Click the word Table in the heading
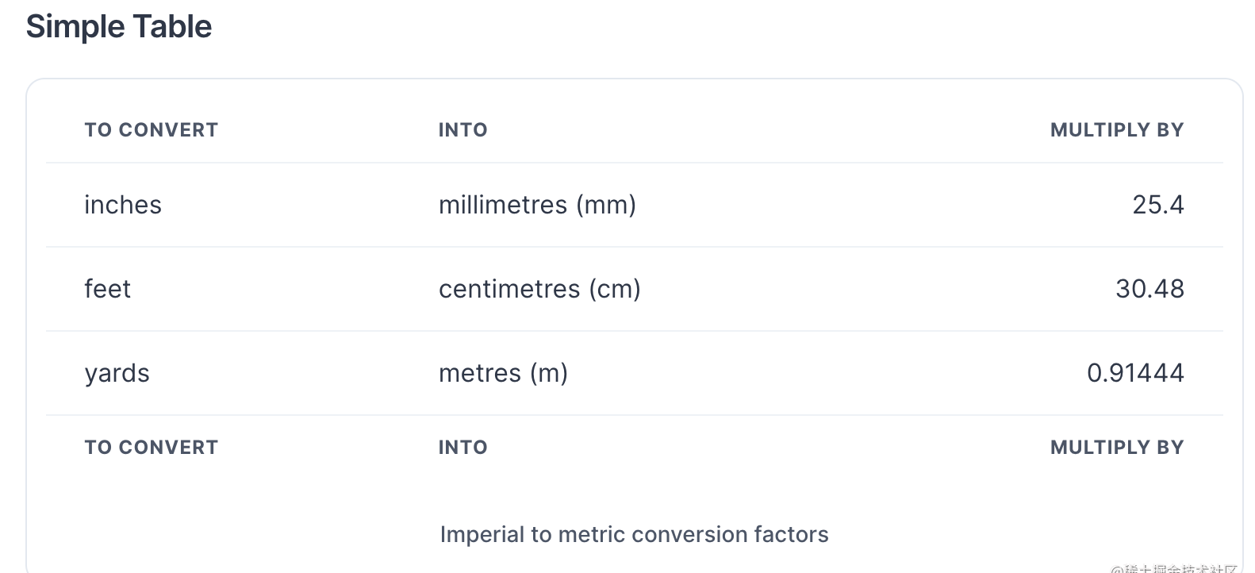 tap(172, 27)
